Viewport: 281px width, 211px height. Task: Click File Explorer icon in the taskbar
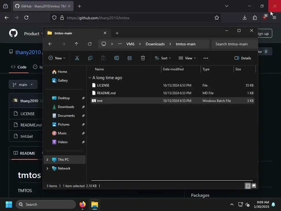[x=94, y=204]
